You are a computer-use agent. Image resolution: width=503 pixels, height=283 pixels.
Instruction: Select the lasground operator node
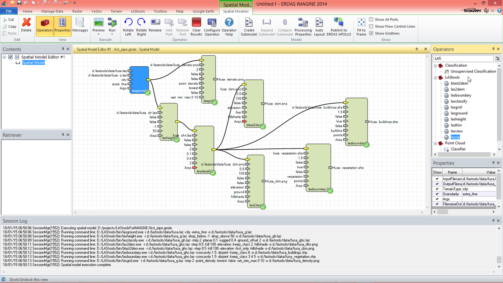click(139, 80)
